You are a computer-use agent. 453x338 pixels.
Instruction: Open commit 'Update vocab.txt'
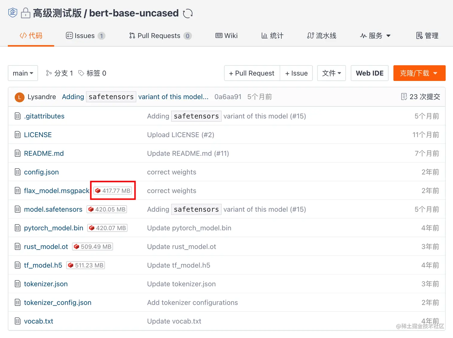tap(174, 321)
